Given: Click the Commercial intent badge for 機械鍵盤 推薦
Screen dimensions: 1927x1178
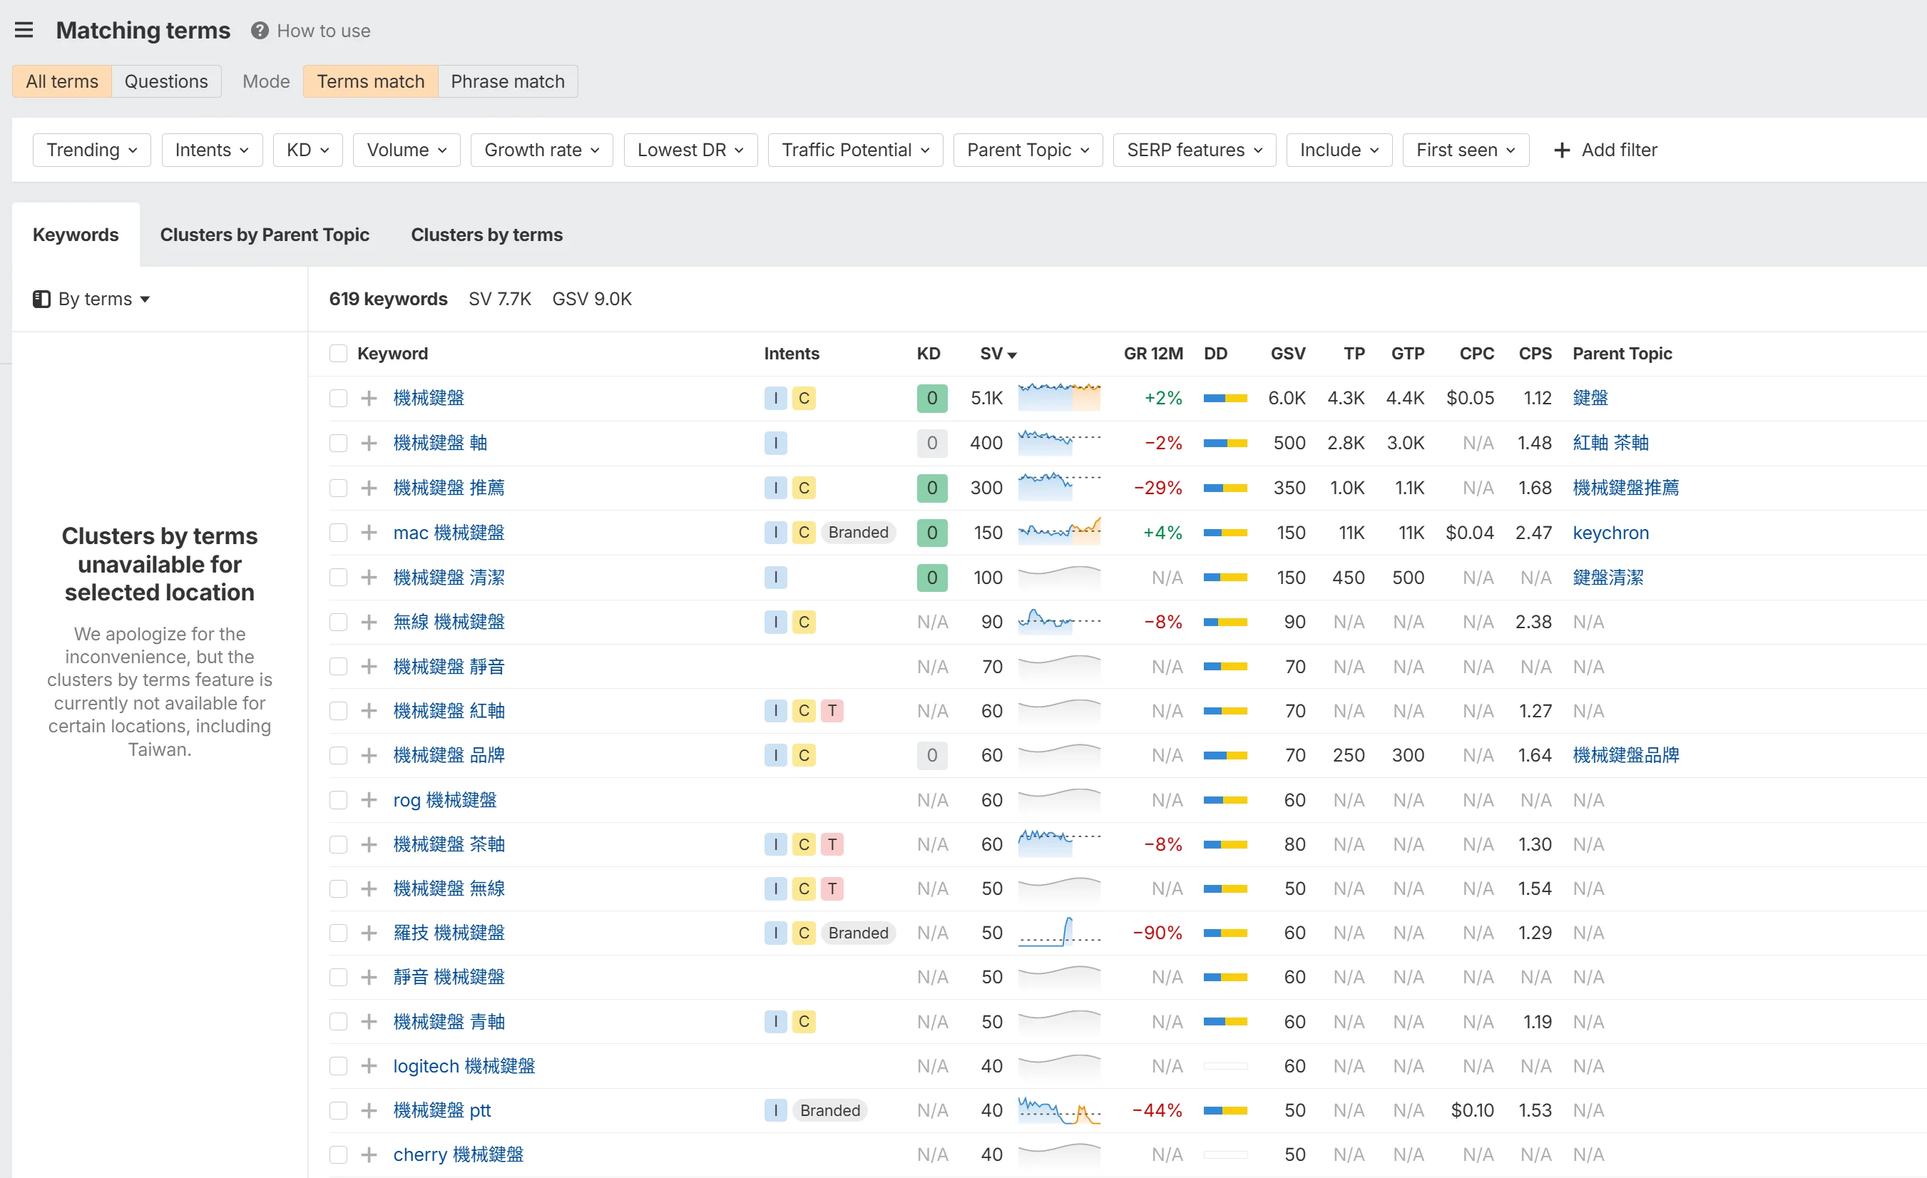Looking at the screenshot, I should pyautogui.click(x=803, y=488).
